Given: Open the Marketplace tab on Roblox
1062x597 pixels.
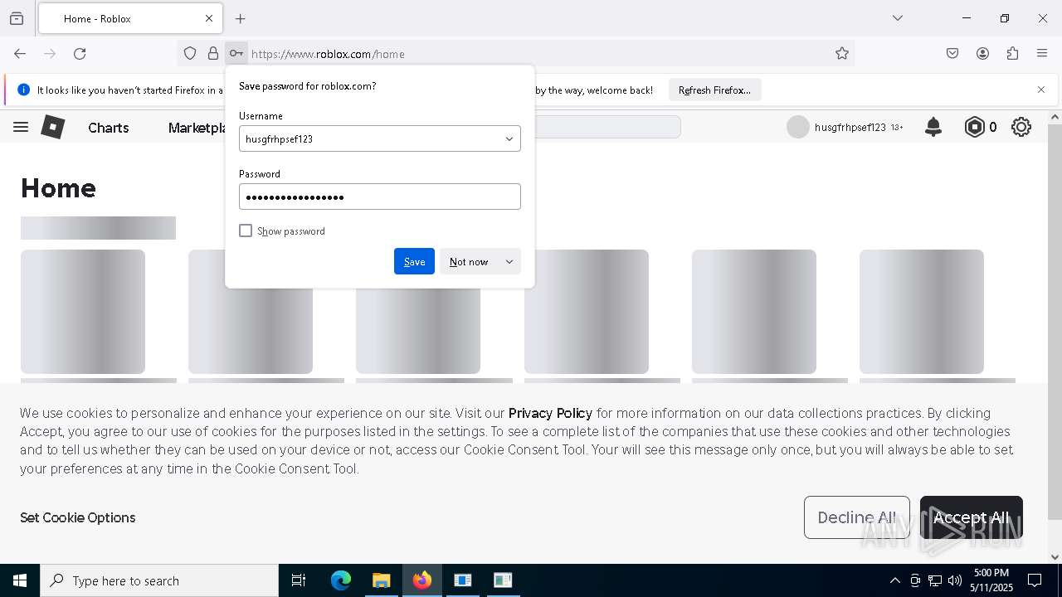Looking at the screenshot, I should pyautogui.click(x=197, y=128).
